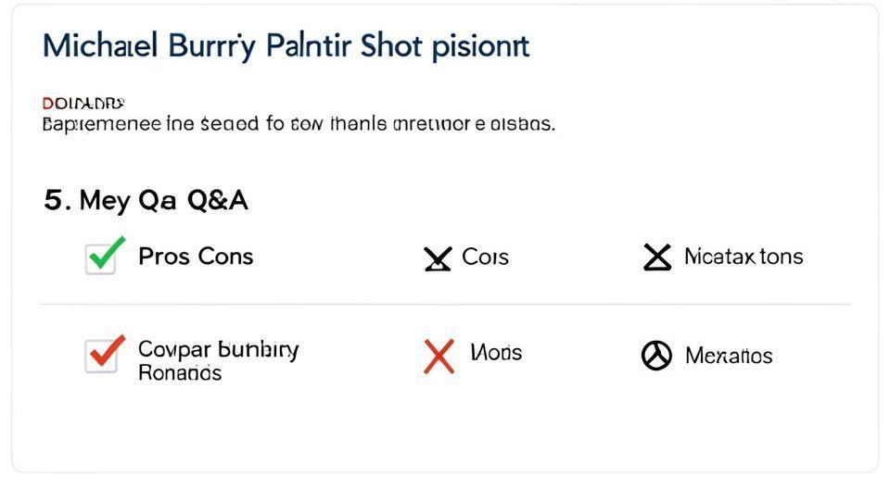Select the Pros Cons label

pos(196,257)
